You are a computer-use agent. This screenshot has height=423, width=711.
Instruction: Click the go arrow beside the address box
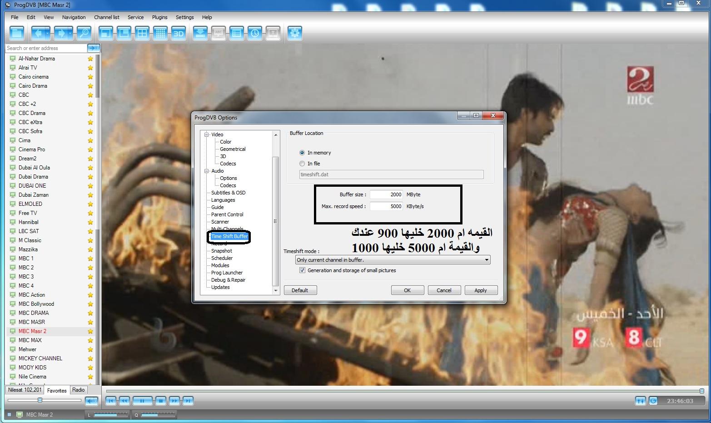point(93,48)
